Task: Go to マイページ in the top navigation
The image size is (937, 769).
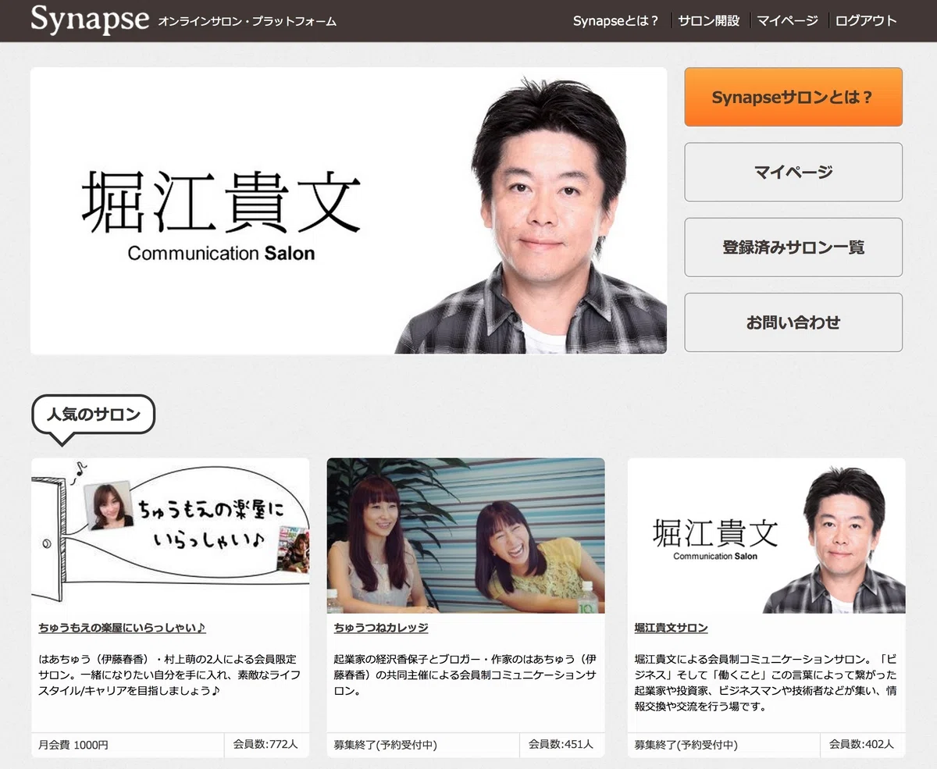Action: pyautogui.click(x=787, y=21)
